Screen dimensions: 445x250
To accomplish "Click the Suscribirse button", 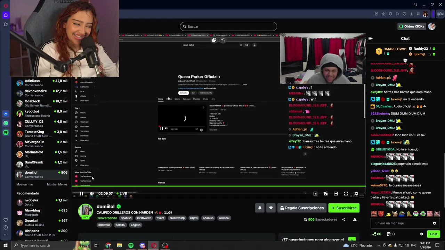I will coord(344,208).
